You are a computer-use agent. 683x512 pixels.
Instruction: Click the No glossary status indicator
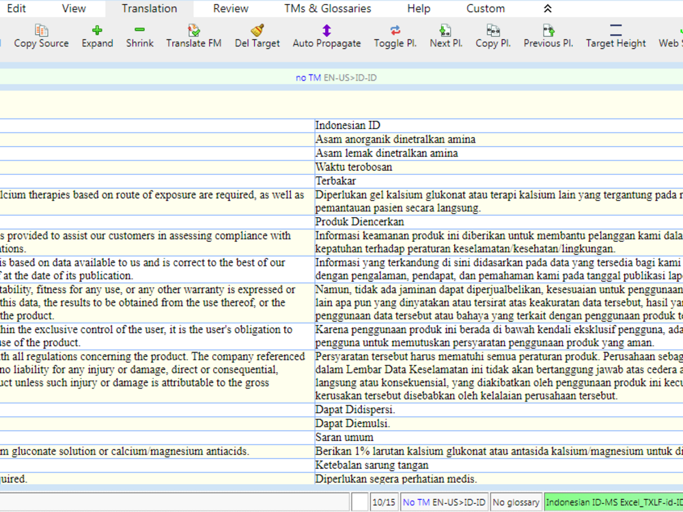[x=516, y=502]
